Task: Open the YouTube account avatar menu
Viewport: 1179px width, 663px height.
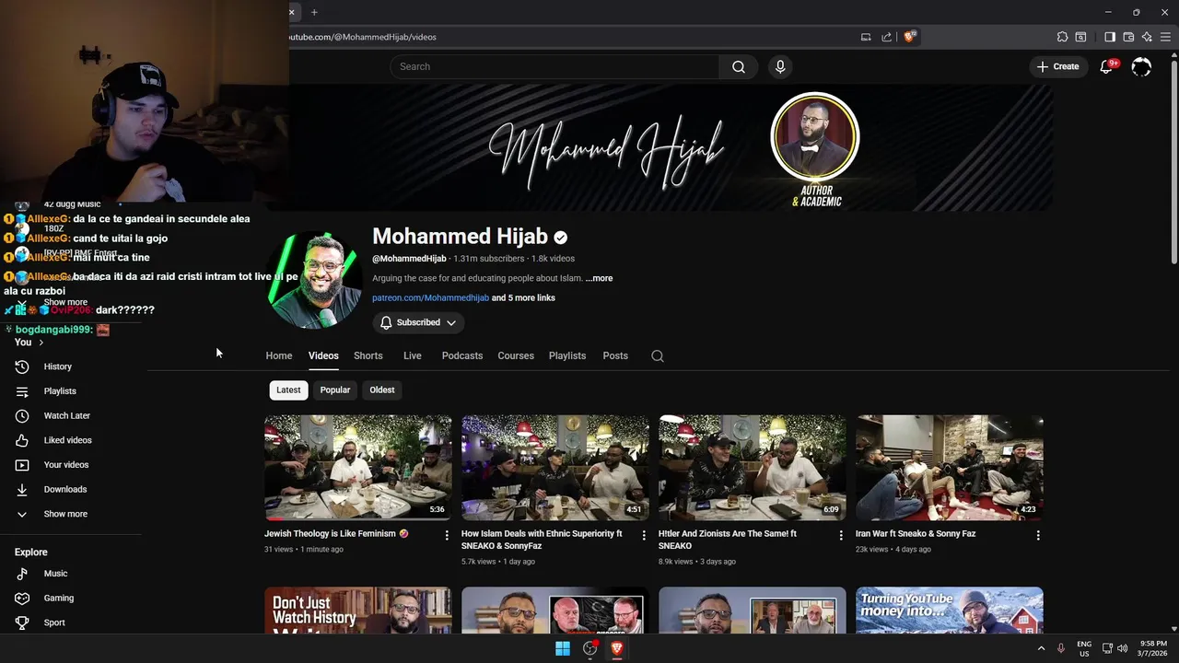Action: click(x=1141, y=66)
